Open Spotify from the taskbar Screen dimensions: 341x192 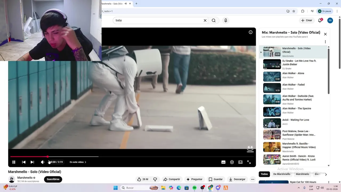coord(194,188)
